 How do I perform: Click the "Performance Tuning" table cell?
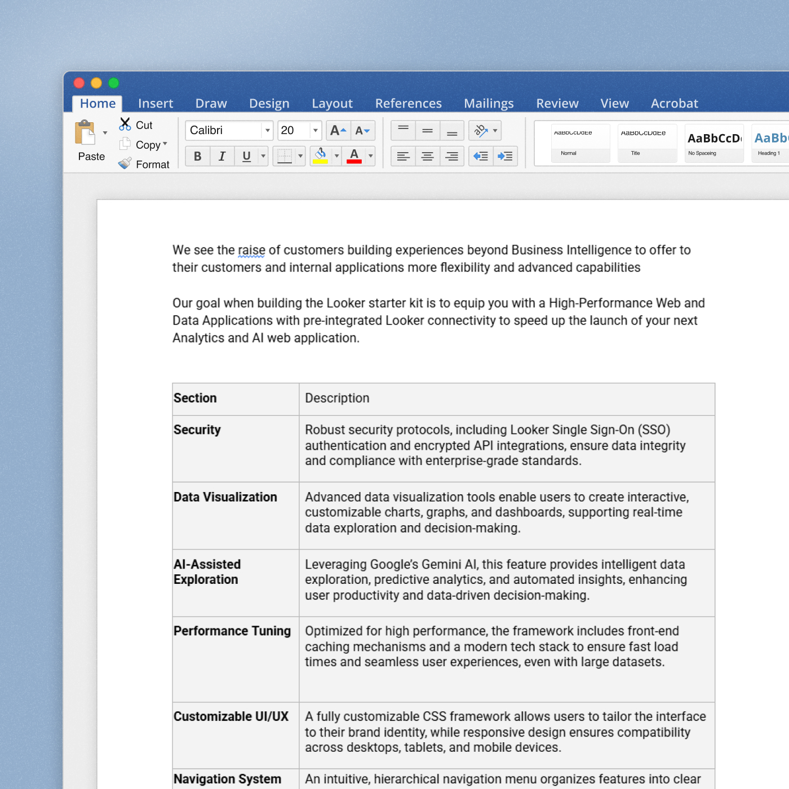236,659
